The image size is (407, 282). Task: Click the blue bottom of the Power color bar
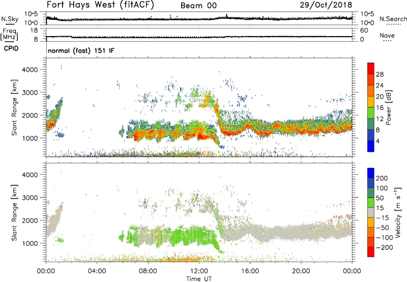pos(371,146)
